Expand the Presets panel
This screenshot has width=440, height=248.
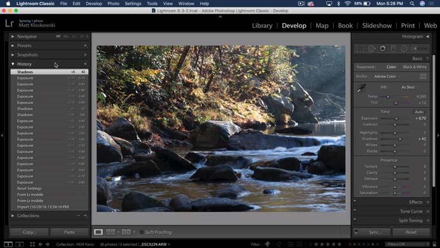pos(13,45)
